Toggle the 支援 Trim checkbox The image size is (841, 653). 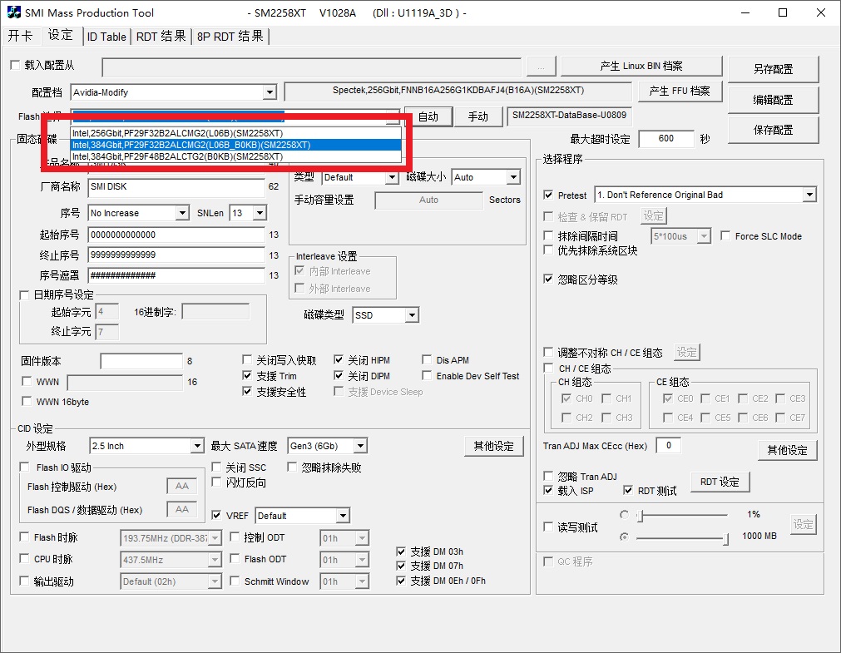pyautogui.click(x=248, y=376)
